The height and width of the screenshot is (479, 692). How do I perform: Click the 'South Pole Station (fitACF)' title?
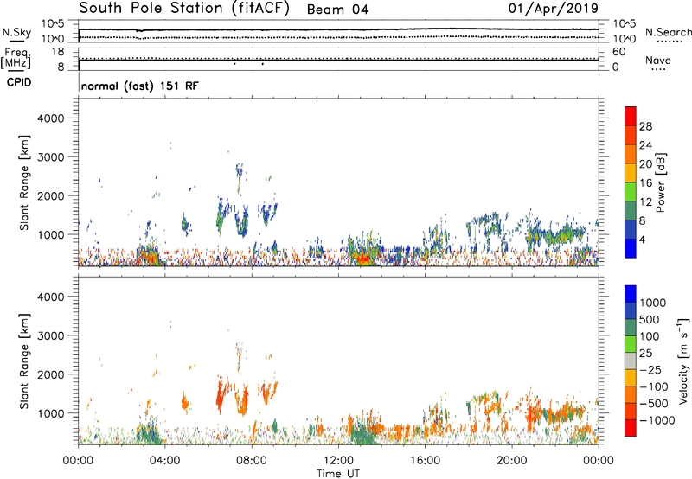click(x=184, y=9)
